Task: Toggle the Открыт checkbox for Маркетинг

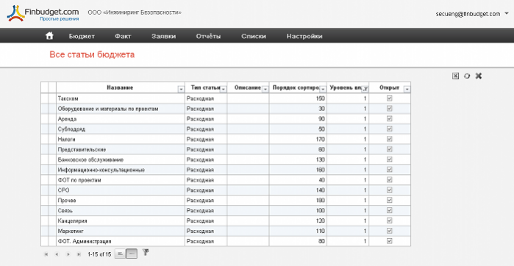Action: (x=390, y=231)
